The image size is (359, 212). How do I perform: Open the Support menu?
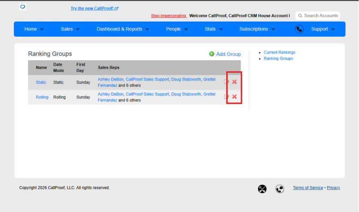pyautogui.click(x=323, y=29)
